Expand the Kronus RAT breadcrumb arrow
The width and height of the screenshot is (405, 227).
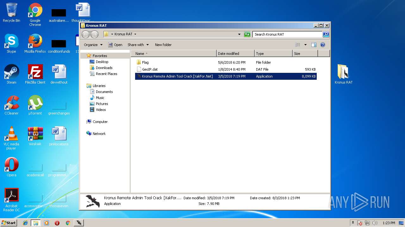click(135, 34)
